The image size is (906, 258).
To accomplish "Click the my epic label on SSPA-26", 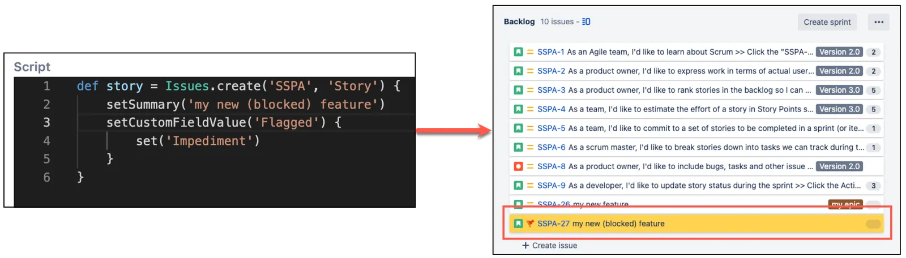I will tap(845, 204).
